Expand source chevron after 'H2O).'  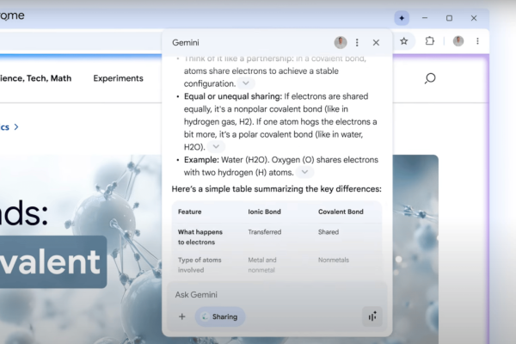[216, 146]
